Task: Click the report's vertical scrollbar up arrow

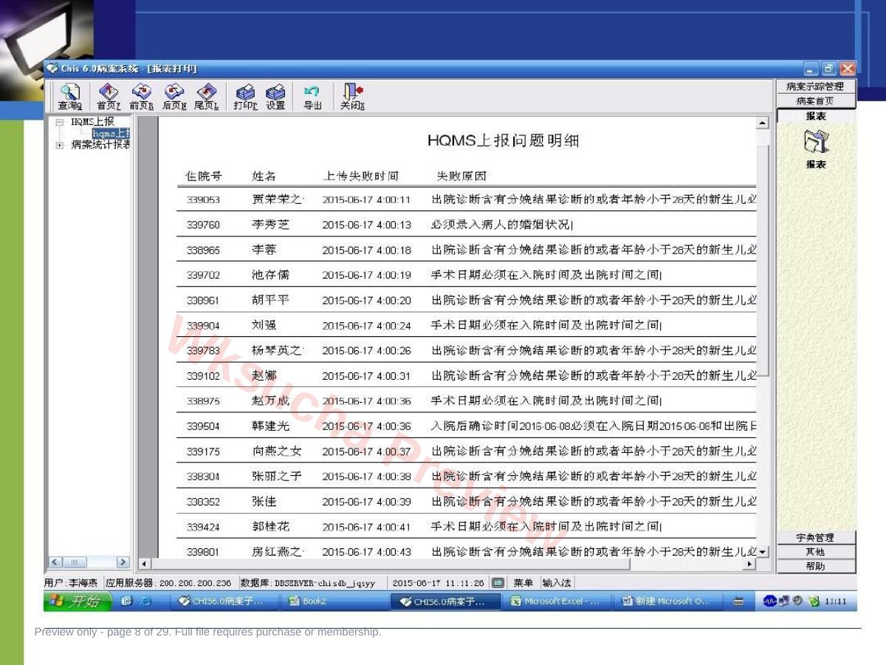Action: tap(763, 123)
